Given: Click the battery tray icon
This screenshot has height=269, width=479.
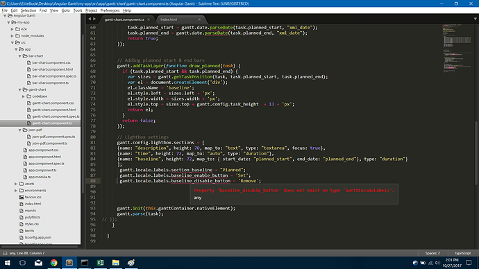Looking at the screenshot, I should (x=423, y=263).
